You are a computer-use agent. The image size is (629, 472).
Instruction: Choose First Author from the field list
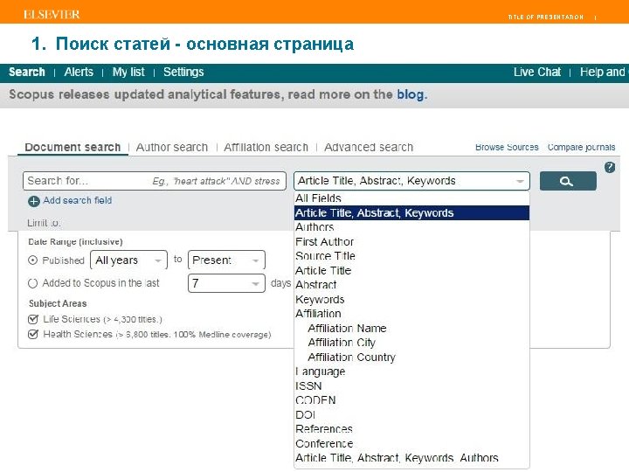click(411, 241)
